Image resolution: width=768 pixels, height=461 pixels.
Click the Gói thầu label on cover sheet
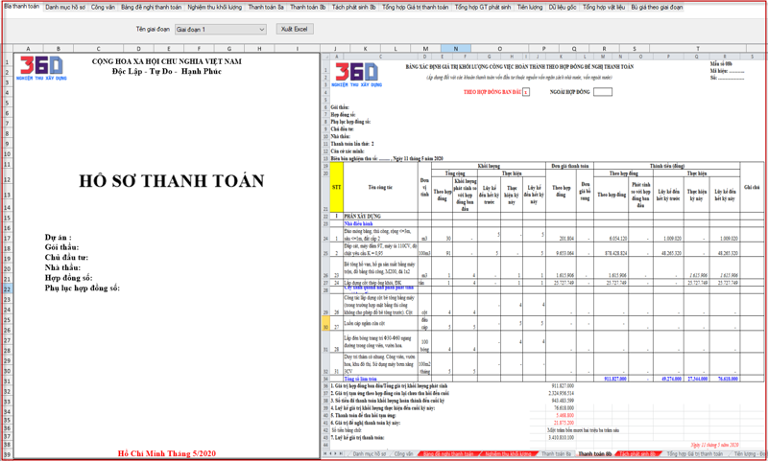[x=61, y=247]
